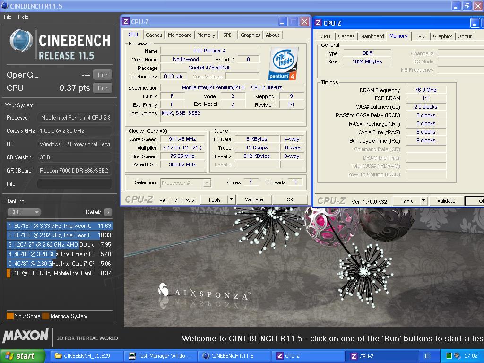This screenshot has width=484, height=363.
Task: Click Validate in left CPU-Z window
Action: (254, 200)
